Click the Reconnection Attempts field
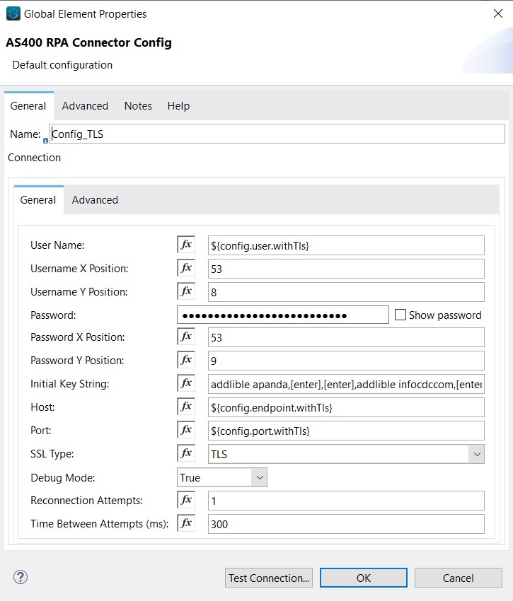The image size is (513, 601). 346,501
